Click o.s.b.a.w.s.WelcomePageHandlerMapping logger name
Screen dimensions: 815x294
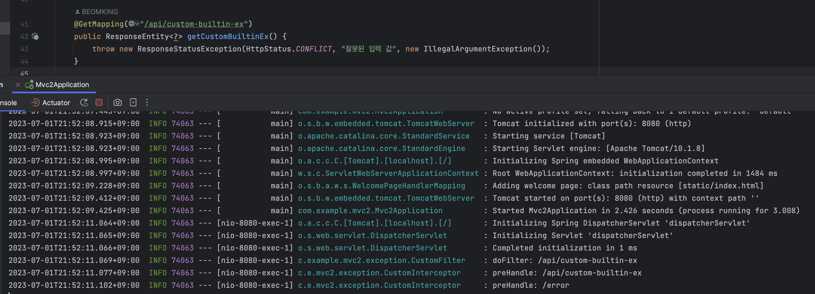tap(381, 186)
